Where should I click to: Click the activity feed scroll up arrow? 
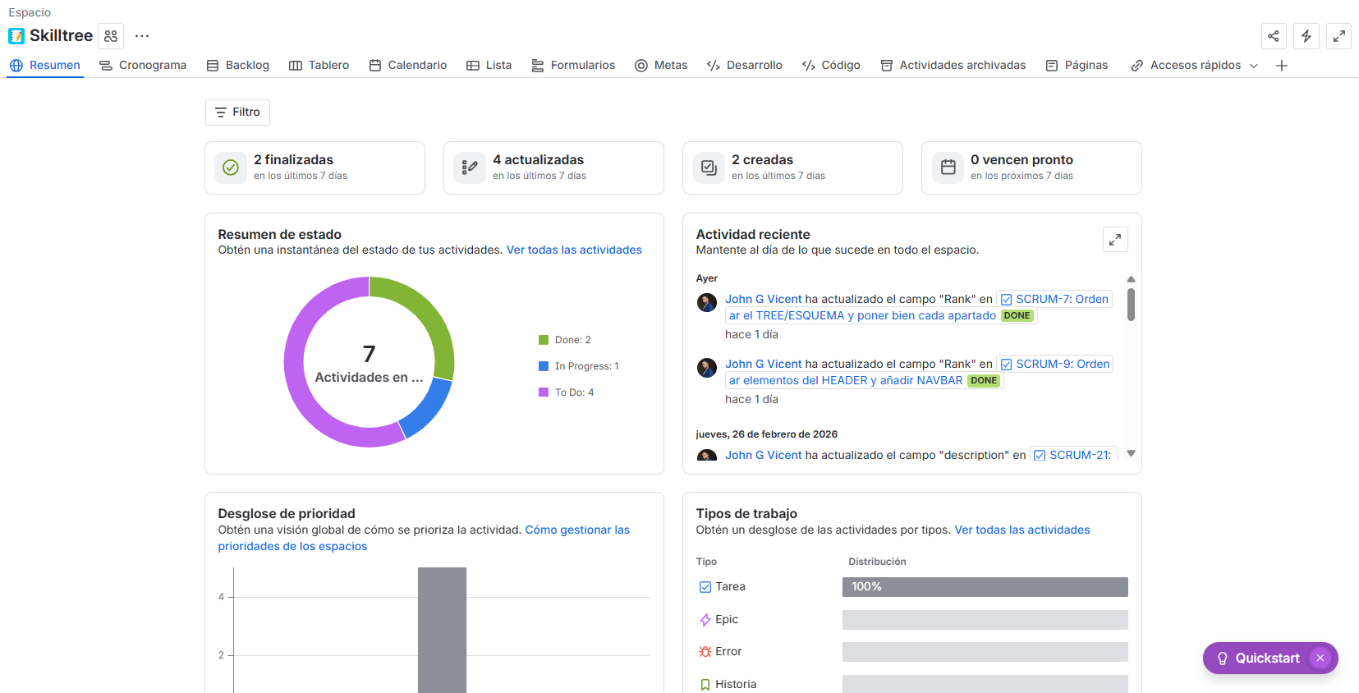(1131, 279)
